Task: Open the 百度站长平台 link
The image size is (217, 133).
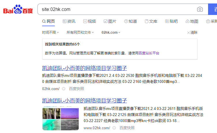Action: click(x=149, y=53)
